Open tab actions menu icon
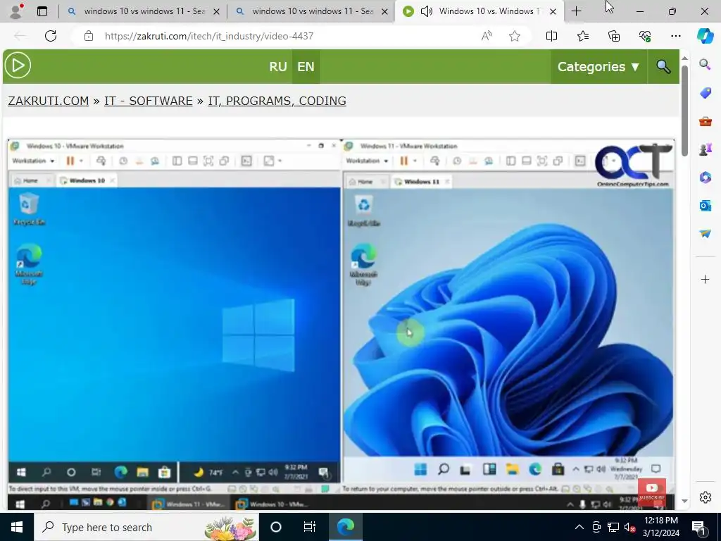 click(x=42, y=11)
